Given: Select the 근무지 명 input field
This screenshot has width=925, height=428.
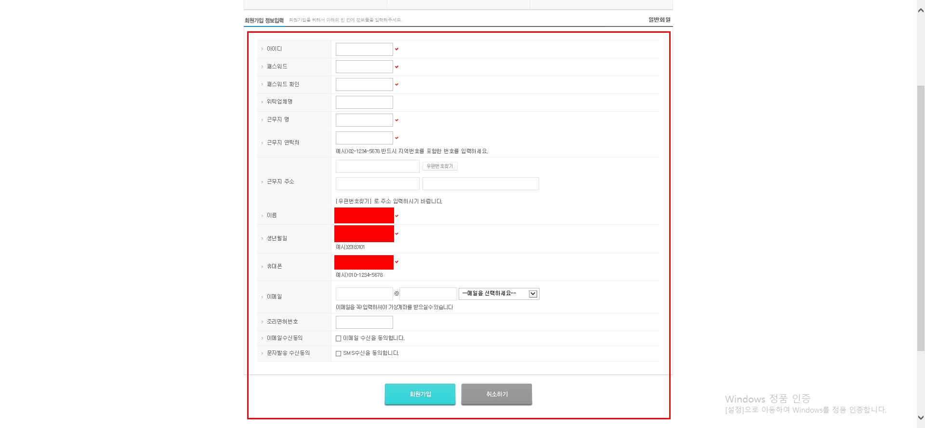Looking at the screenshot, I should pyautogui.click(x=364, y=120).
